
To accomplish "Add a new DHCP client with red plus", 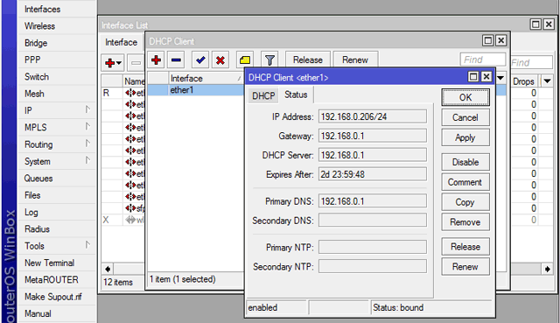I will [x=156, y=60].
